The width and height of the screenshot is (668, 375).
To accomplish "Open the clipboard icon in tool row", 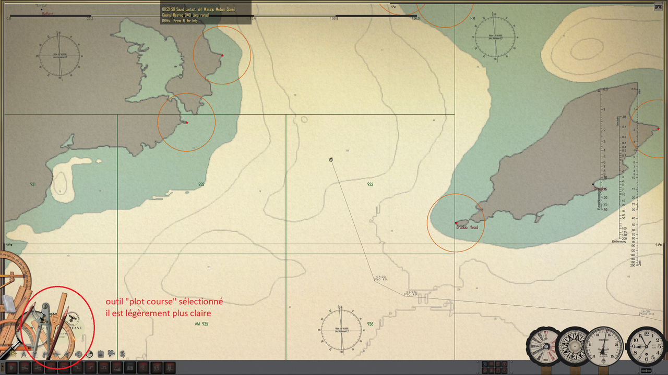I will 100,354.
